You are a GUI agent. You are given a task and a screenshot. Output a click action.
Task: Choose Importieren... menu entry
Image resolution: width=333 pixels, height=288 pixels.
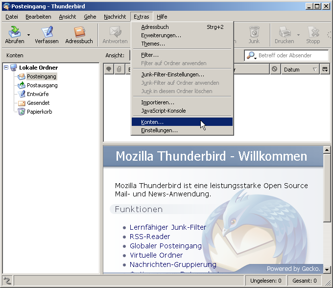click(182, 102)
